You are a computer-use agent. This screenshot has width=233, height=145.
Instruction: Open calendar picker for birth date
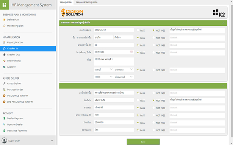click(131, 52)
